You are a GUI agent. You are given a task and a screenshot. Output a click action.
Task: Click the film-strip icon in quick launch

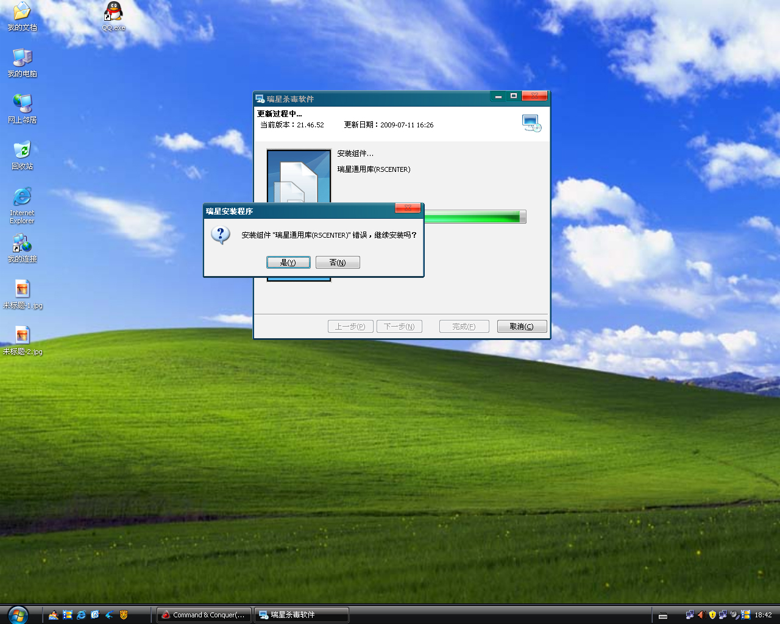point(68,615)
